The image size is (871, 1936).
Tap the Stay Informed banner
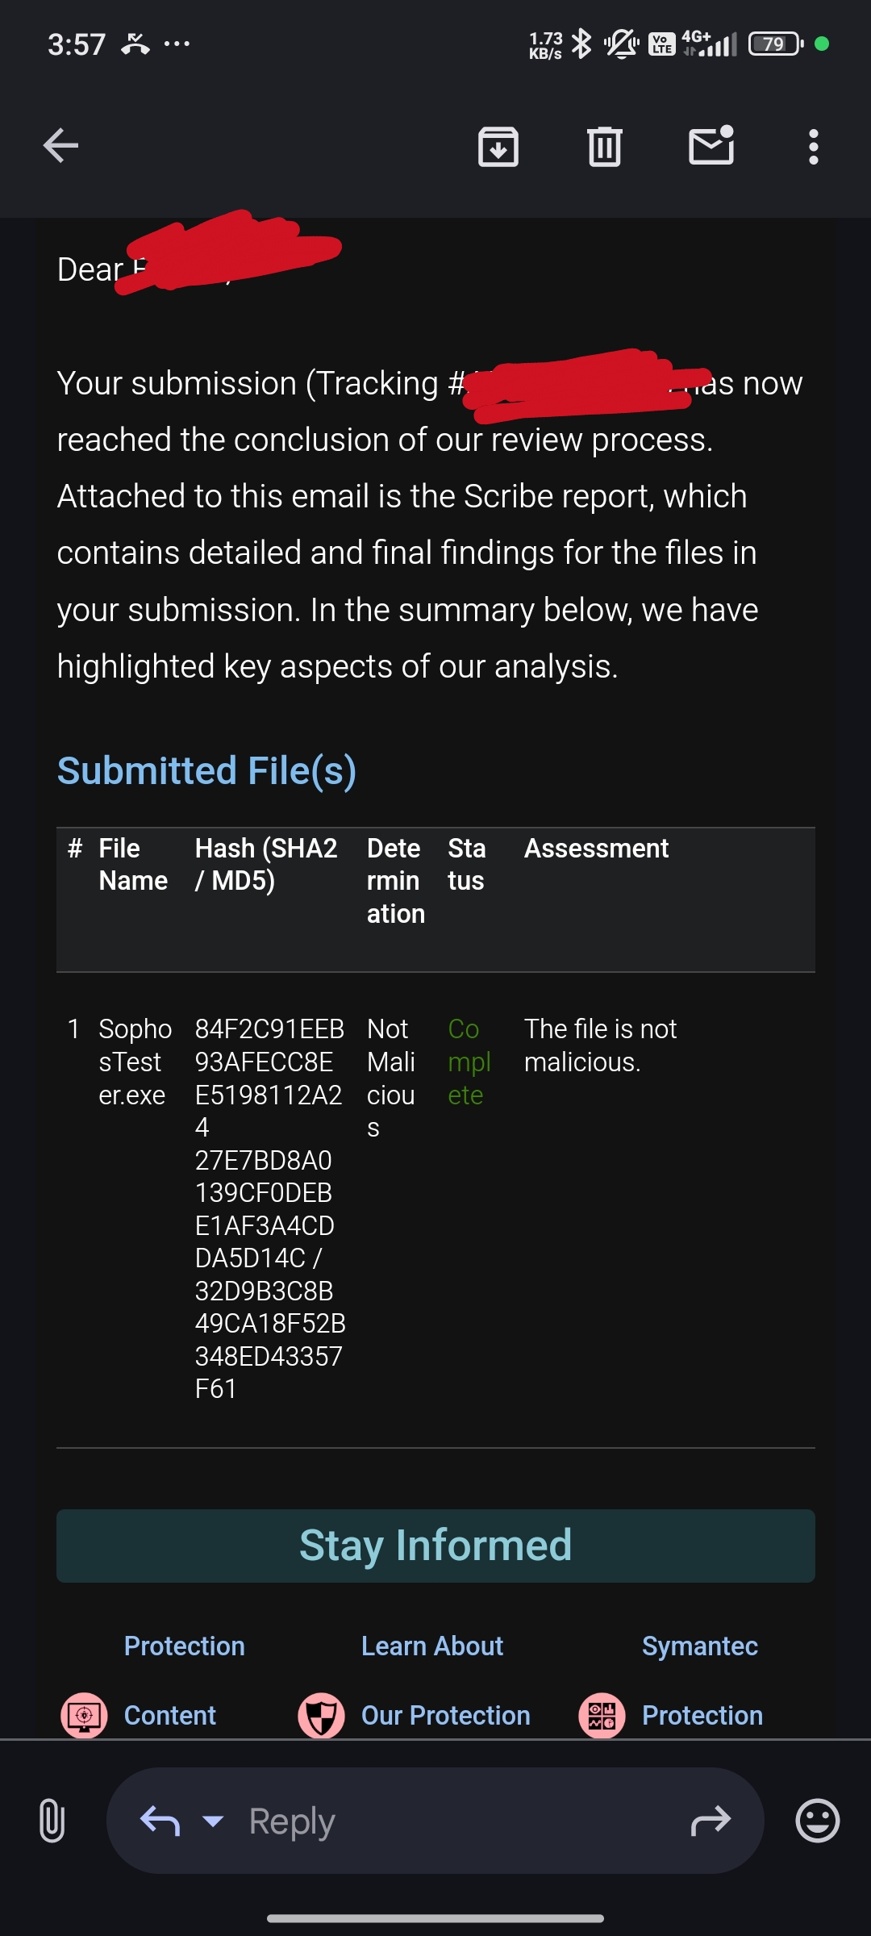435,1546
